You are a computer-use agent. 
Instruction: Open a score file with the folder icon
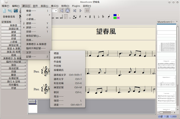10,11
